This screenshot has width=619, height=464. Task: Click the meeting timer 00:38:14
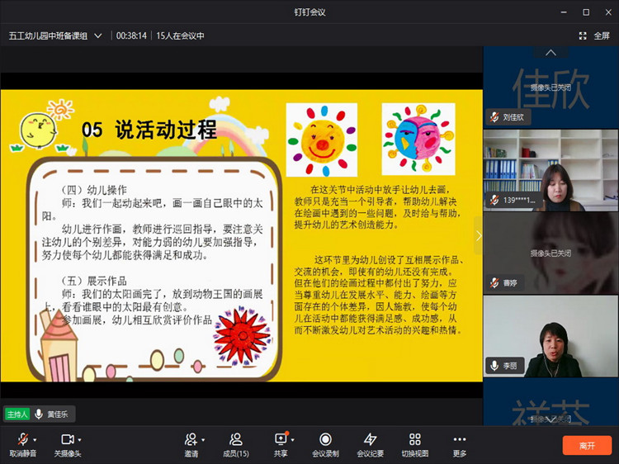[x=131, y=36]
